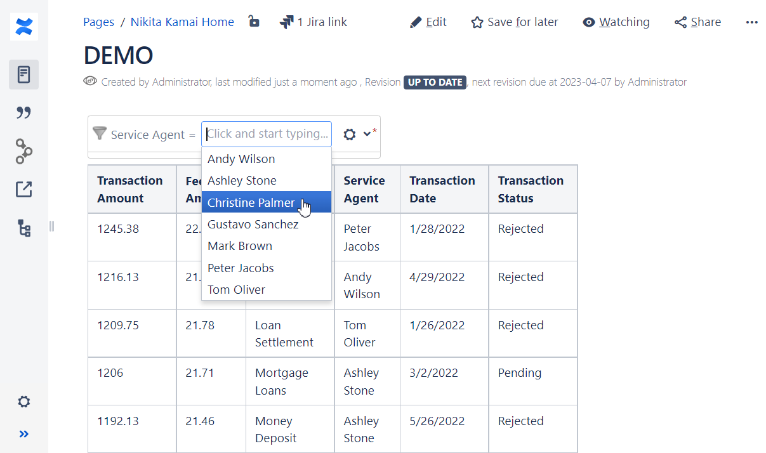Click the filter funnel icon

(x=99, y=134)
